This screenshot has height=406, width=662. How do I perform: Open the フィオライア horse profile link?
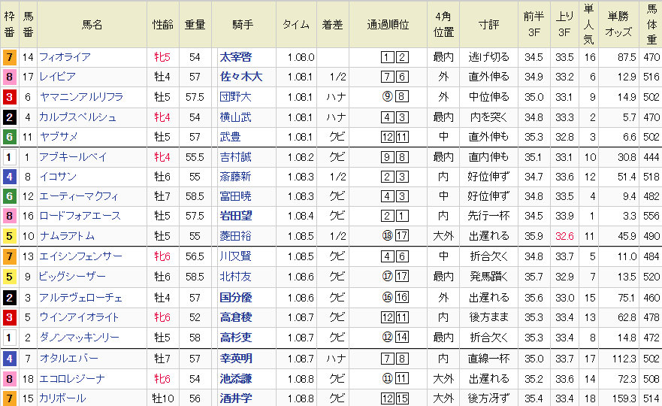point(65,57)
